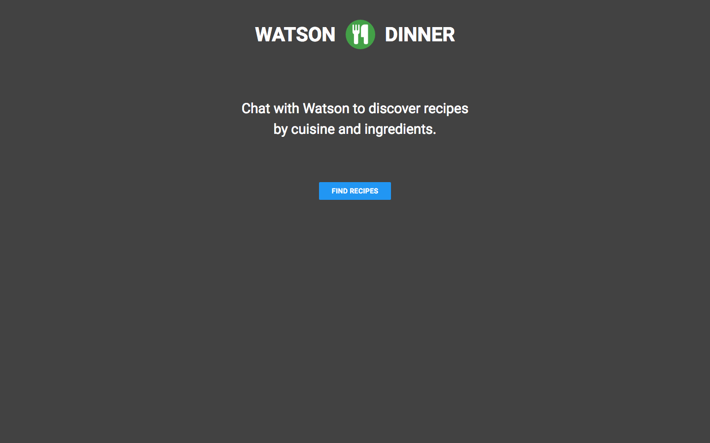The height and width of the screenshot is (443, 710).
Task: Click the final R in the DINNER heading
Action: click(448, 34)
